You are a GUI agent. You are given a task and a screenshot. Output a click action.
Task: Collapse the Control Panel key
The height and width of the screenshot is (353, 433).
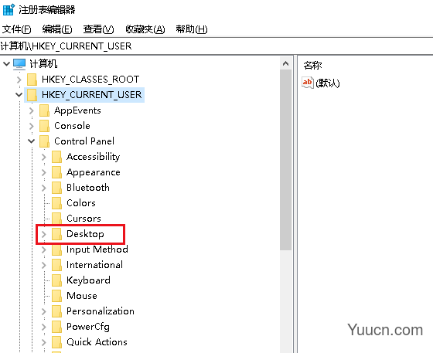[x=31, y=141]
